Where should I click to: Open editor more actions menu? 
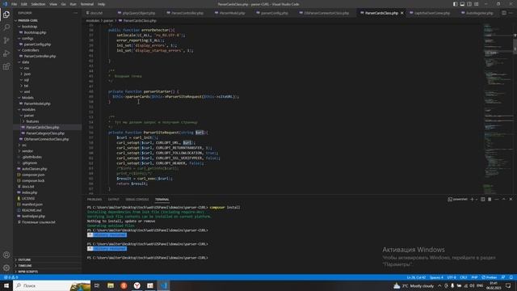coord(511,13)
